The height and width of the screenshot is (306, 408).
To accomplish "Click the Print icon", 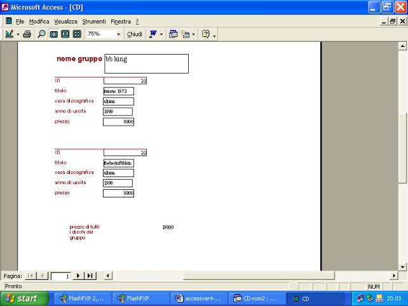I will tap(27, 34).
